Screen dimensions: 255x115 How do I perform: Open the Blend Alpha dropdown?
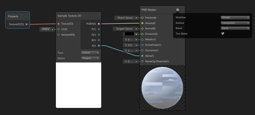pyautogui.click(x=235, y=28)
